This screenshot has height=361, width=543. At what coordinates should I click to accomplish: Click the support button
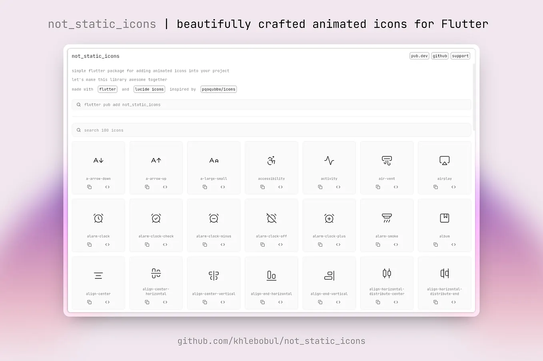(460, 55)
